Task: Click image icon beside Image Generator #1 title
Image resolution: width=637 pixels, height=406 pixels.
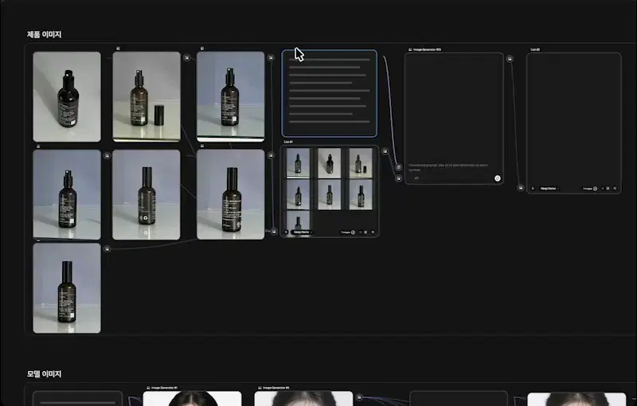Action: (148, 388)
